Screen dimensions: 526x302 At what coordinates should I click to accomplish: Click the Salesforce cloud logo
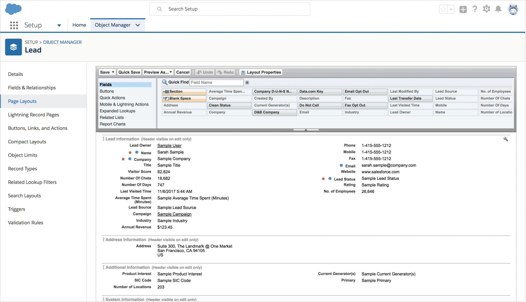[x=13, y=9]
